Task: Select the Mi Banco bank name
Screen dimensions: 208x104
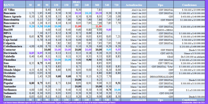Action: click(9, 67)
